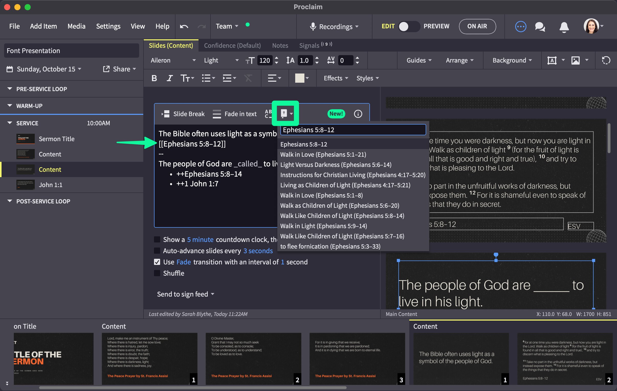
Task: Click the clear formatting icon
Action: pyautogui.click(x=248, y=78)
